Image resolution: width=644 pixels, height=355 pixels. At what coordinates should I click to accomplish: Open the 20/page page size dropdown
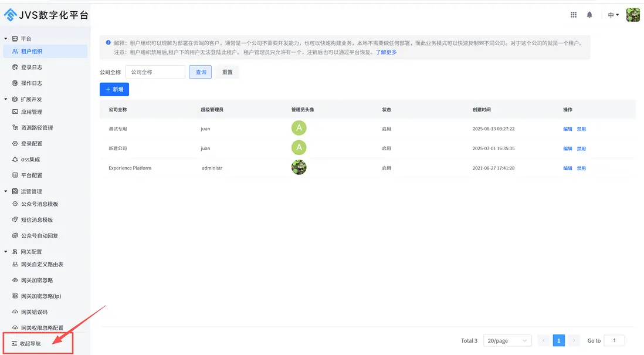[507, 340]
